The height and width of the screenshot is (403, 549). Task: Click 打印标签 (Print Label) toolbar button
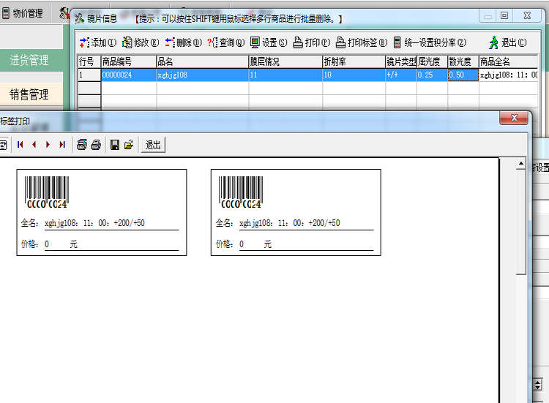pos(362,42)
